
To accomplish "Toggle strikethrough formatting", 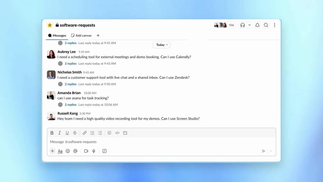I will (75, 133).
